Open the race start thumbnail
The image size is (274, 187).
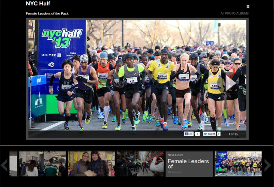pyautogui.click(x=238, y=164)
